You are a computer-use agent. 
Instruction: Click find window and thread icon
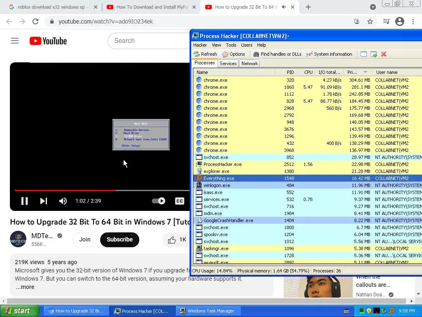[373, 54]
